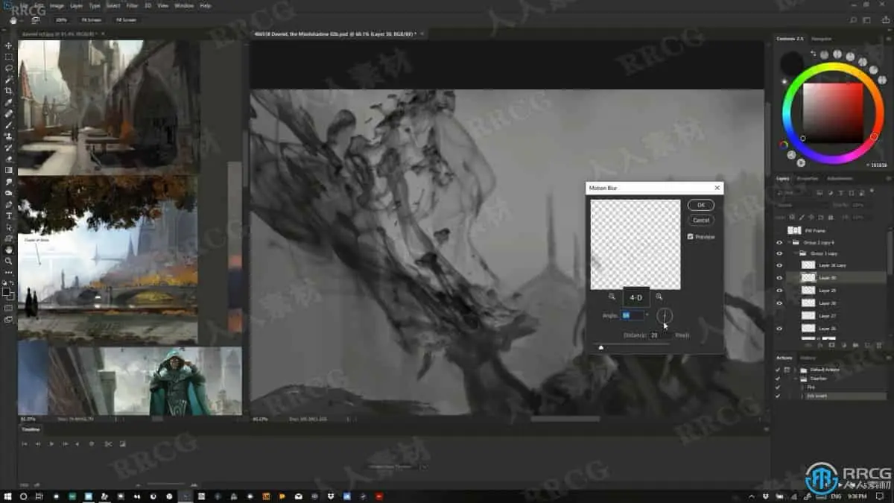Select the Eyedropper tool
Image resolution: width=894 pixels, height=503 pixels.
point(9,102)
